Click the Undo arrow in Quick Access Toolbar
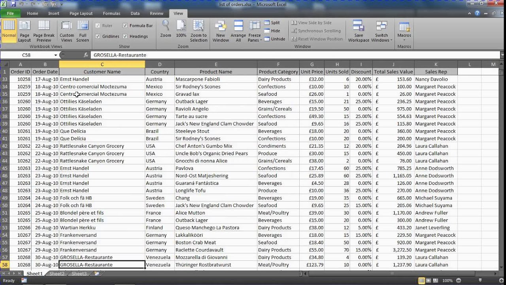Screen dimensions: 506x285 point(22,4)
